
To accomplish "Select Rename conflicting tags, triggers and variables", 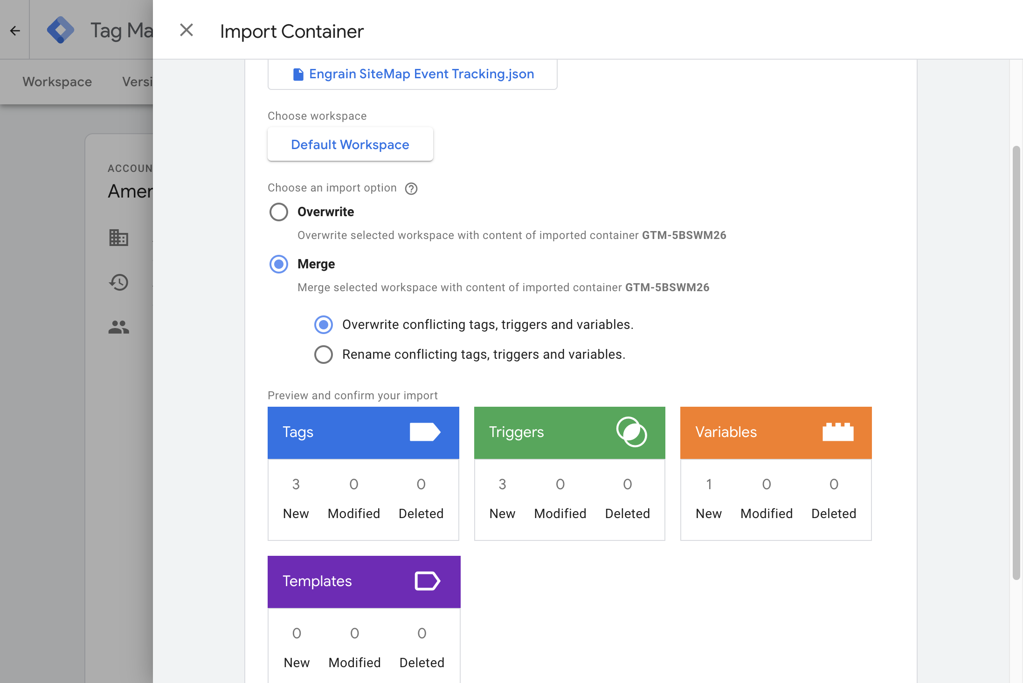I will pos(324,355).
